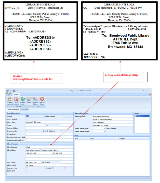Viewport: 160px width, 183px height.
Task: Check the TExpress group checkbox
Action: (x=136, y=116)
